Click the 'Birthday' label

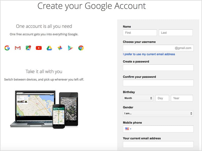tap(129, 92)
